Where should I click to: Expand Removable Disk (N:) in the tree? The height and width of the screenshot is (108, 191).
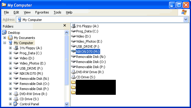10,79
